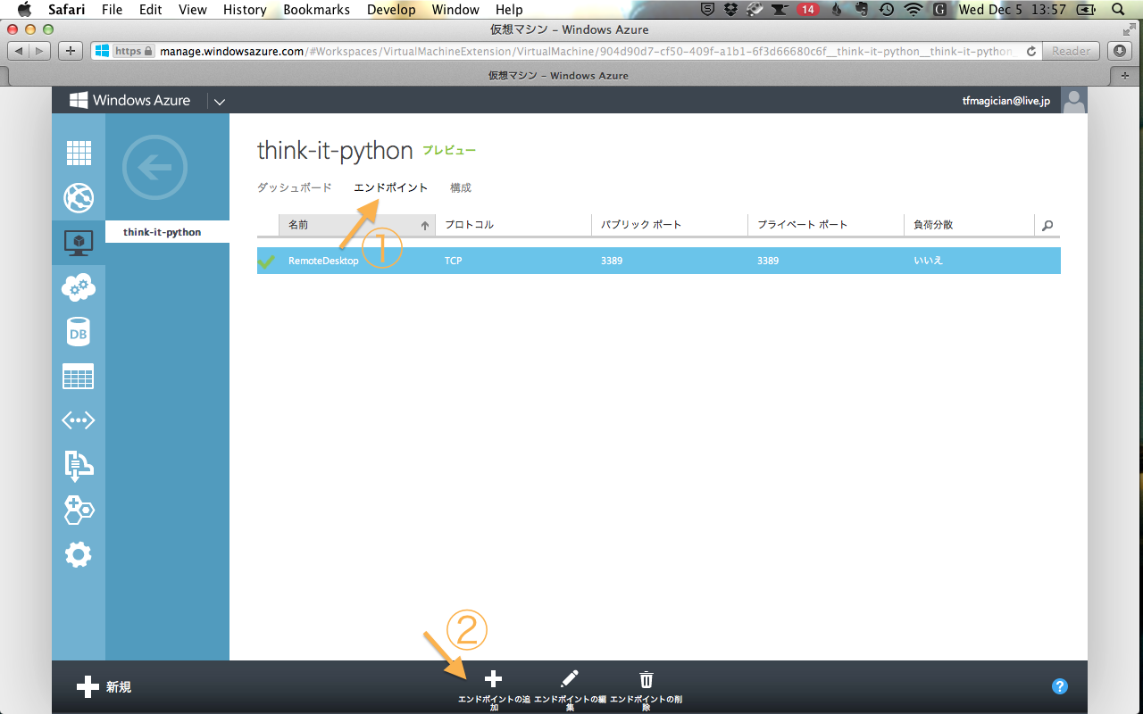Open the Cloud Services gears icon in sidebar

79,287
